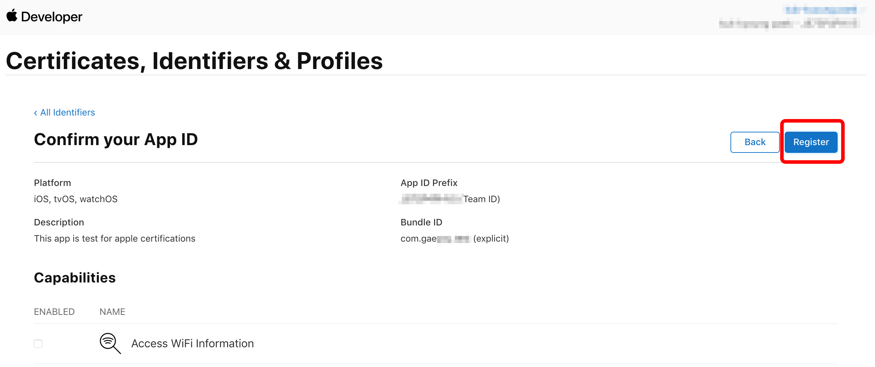
Task: Click the Register button
Action: point(811,142)
